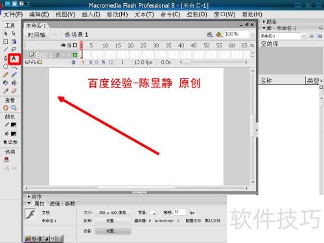Collapse the 属性 properties panel arrow
The width and height of the screenshot is (324, 243).
pyautogui.click(x=29, y=203)
